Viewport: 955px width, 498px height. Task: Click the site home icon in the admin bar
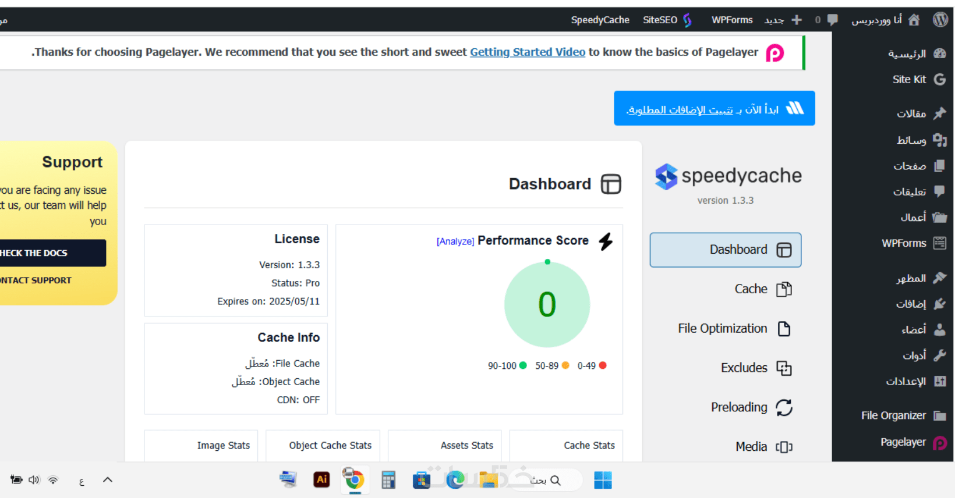coord(914,20)
